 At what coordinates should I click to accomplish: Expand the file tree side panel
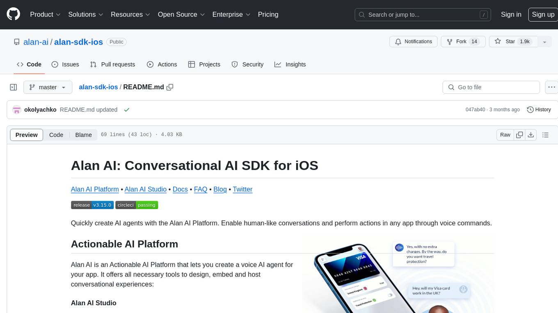tap(13, 87)
